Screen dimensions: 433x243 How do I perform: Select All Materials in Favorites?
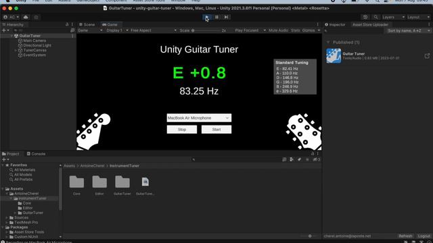tap(22, 169)
